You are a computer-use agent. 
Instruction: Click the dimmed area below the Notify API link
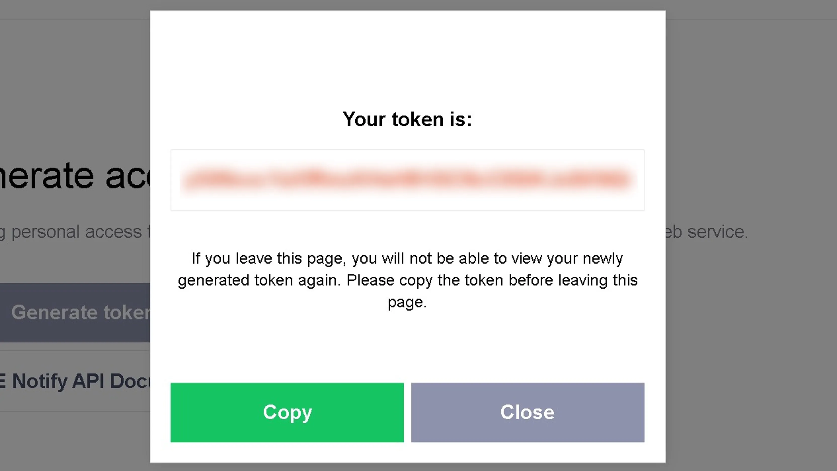pyautogui.click(x=75, y=442)
